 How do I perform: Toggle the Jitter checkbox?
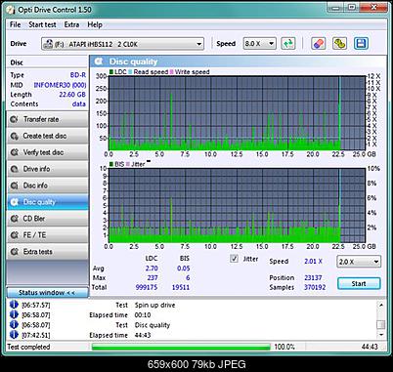[x=234, y=259]
